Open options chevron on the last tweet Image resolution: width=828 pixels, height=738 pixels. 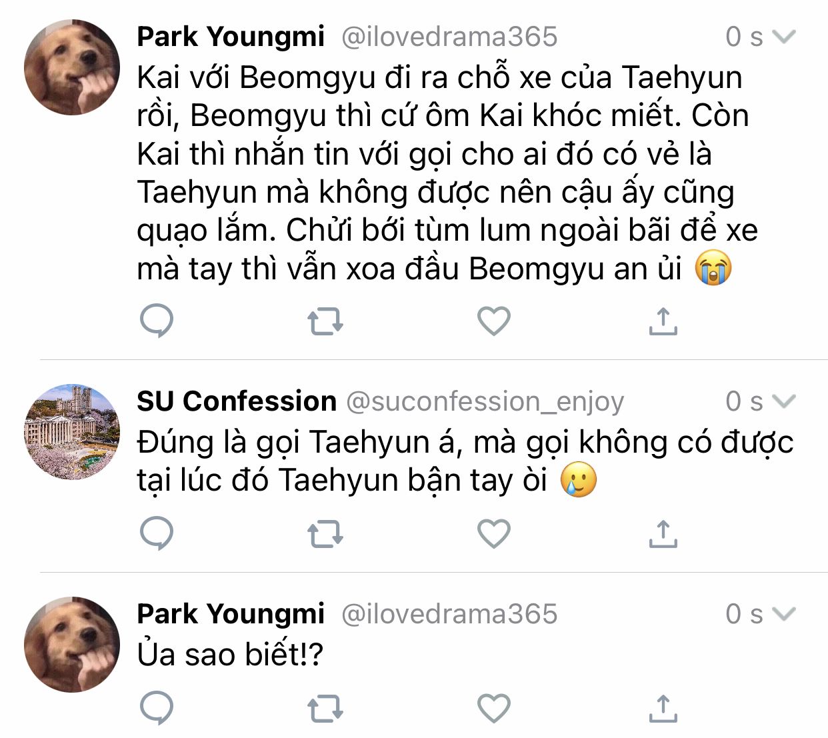pyautogui.click(x=784, y=613)
